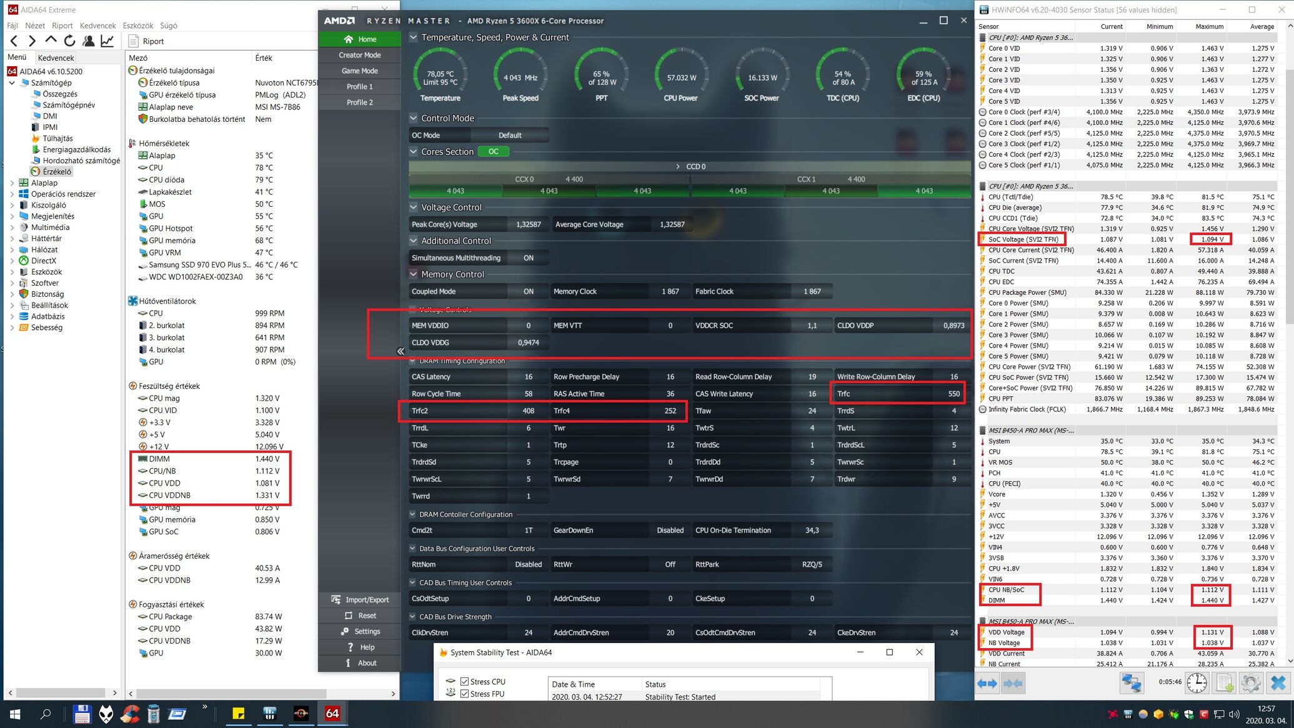
Task: Open the Eszközök menu in AIDA64
Action: point(138,26)
